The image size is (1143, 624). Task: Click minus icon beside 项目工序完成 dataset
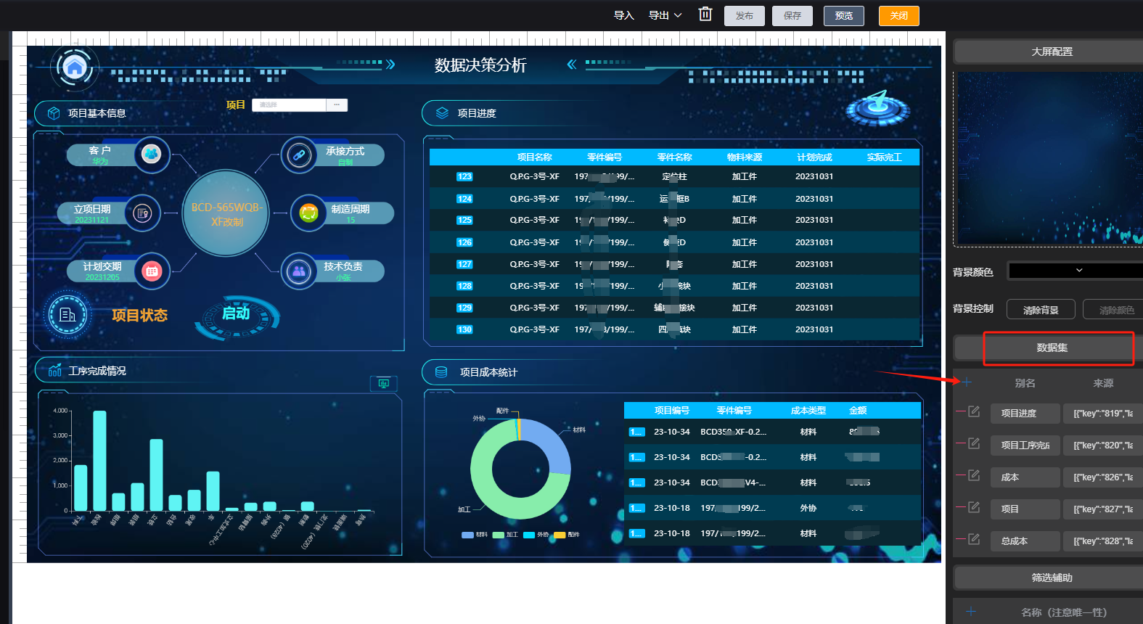click(960, 443)
